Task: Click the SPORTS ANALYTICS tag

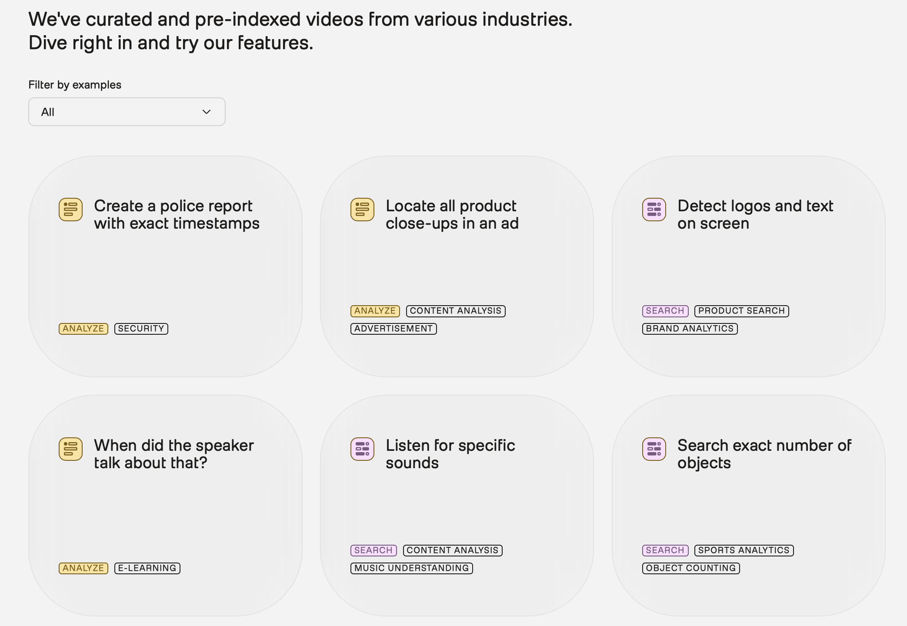Action: tap(744, 550)
